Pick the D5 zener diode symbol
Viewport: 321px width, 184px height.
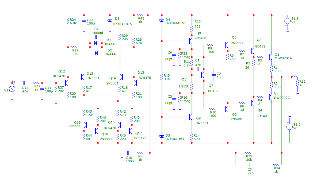[x=162, y=136]
